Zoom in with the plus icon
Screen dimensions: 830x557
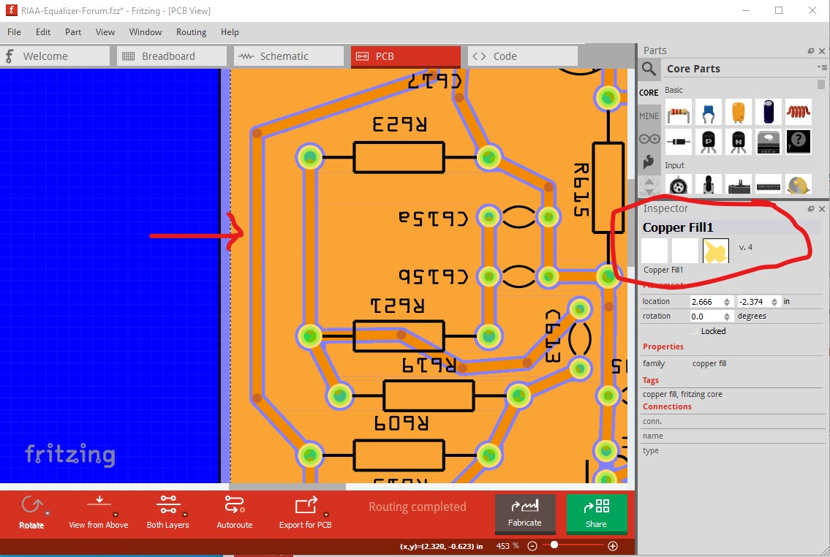[x=612, y=546]
